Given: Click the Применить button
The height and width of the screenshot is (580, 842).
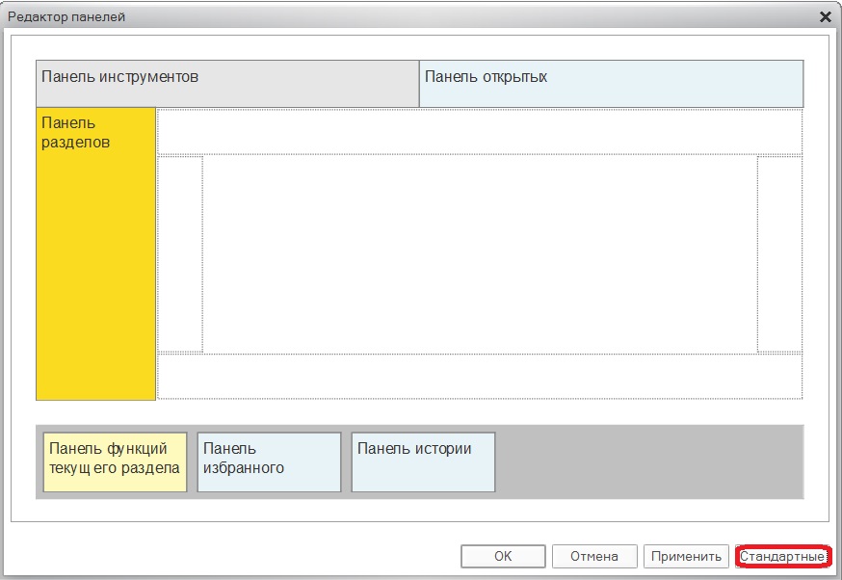Looking at the screenshot, I should pos(686,556).
